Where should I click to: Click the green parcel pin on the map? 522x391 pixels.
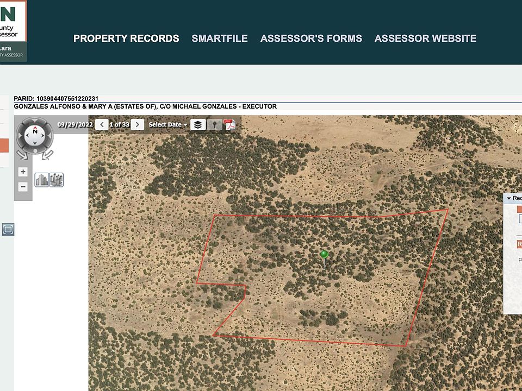(324, 255)
